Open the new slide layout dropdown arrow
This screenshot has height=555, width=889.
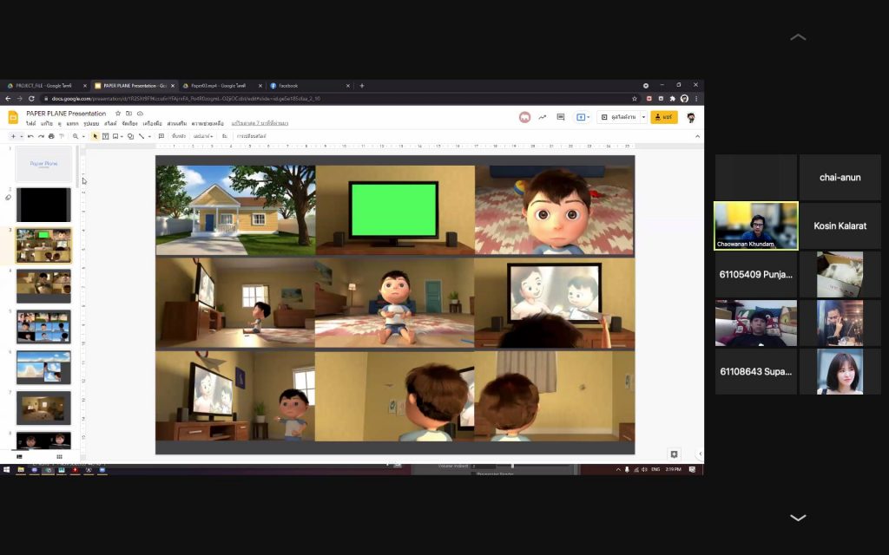[22, 136]
